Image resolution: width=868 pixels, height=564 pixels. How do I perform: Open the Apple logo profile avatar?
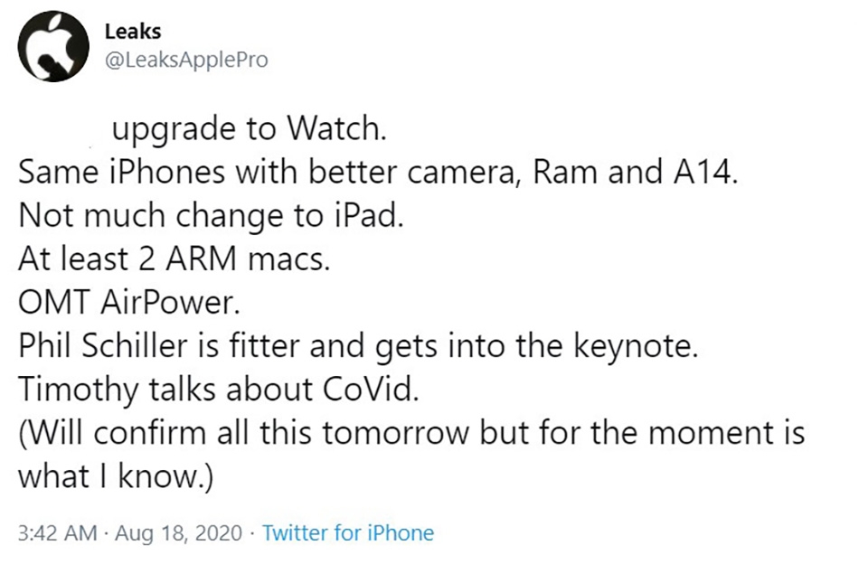53,47
